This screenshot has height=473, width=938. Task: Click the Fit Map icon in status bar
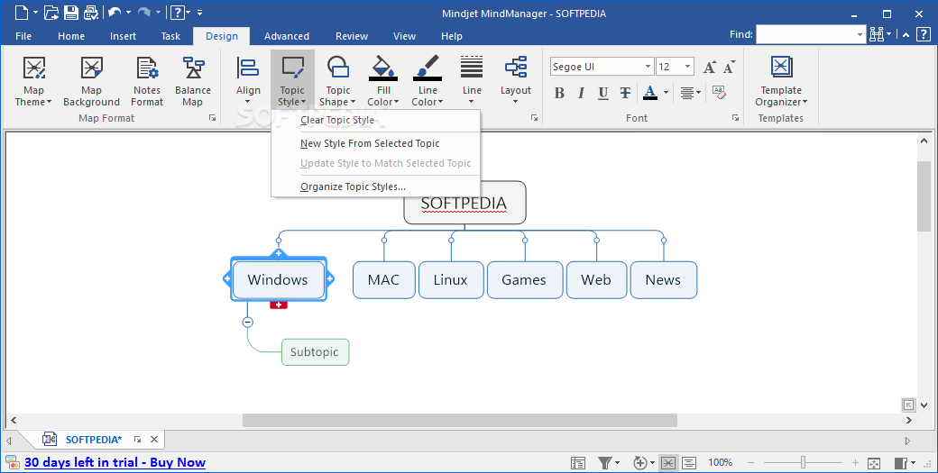click(873, 463)
